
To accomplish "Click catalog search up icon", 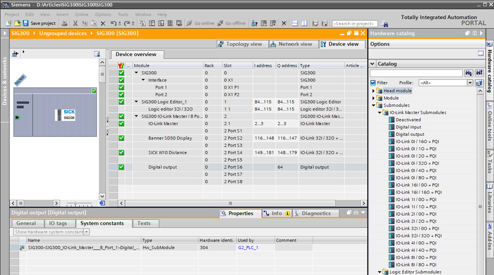I will (479, 73).
